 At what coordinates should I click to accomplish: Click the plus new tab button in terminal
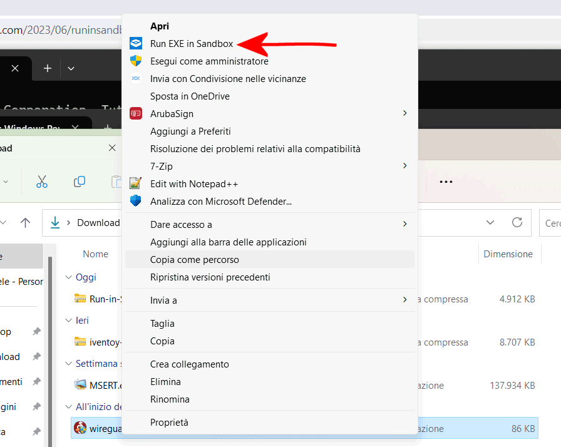click(48, 68)
